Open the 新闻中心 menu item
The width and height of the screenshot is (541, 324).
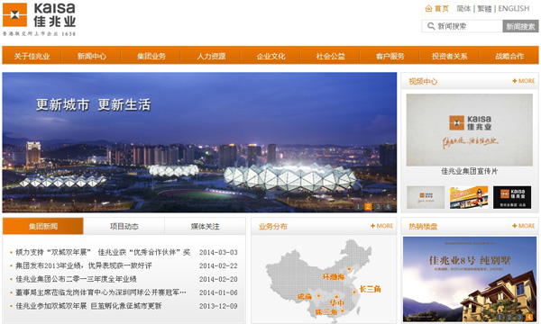tap(92, 56)
